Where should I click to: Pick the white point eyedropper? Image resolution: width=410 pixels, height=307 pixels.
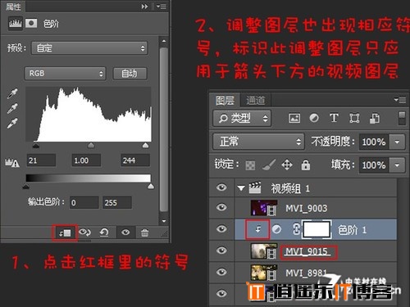(x=12, y=123)
